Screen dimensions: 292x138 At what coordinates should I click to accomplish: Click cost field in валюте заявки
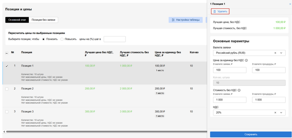(230, 100)
